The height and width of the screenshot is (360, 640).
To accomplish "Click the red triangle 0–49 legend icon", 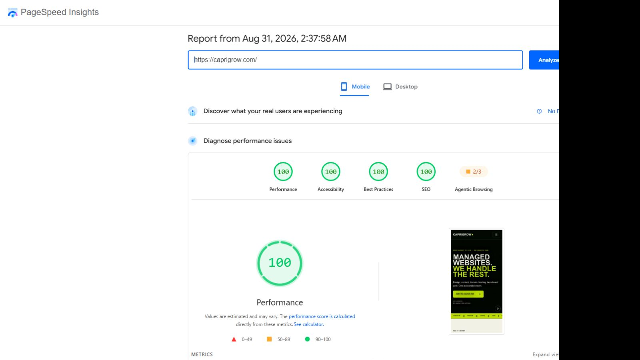I will [x=234, y=339].
